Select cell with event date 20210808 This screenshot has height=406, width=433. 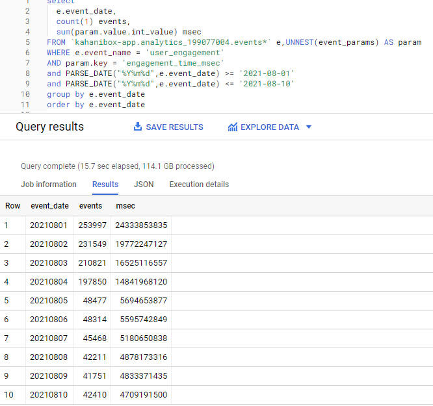[49, 357]
